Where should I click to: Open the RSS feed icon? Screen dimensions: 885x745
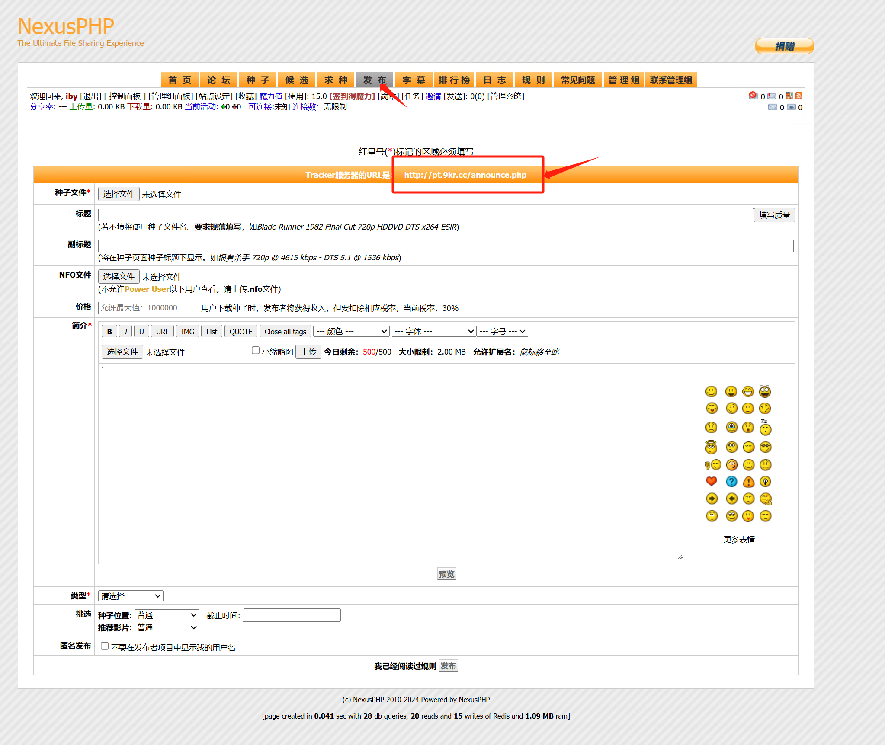point(799,96)
